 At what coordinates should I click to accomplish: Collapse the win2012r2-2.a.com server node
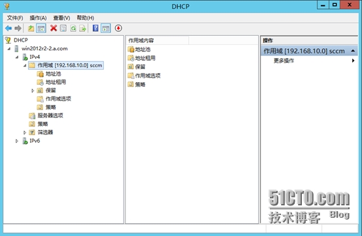[9, 49]
